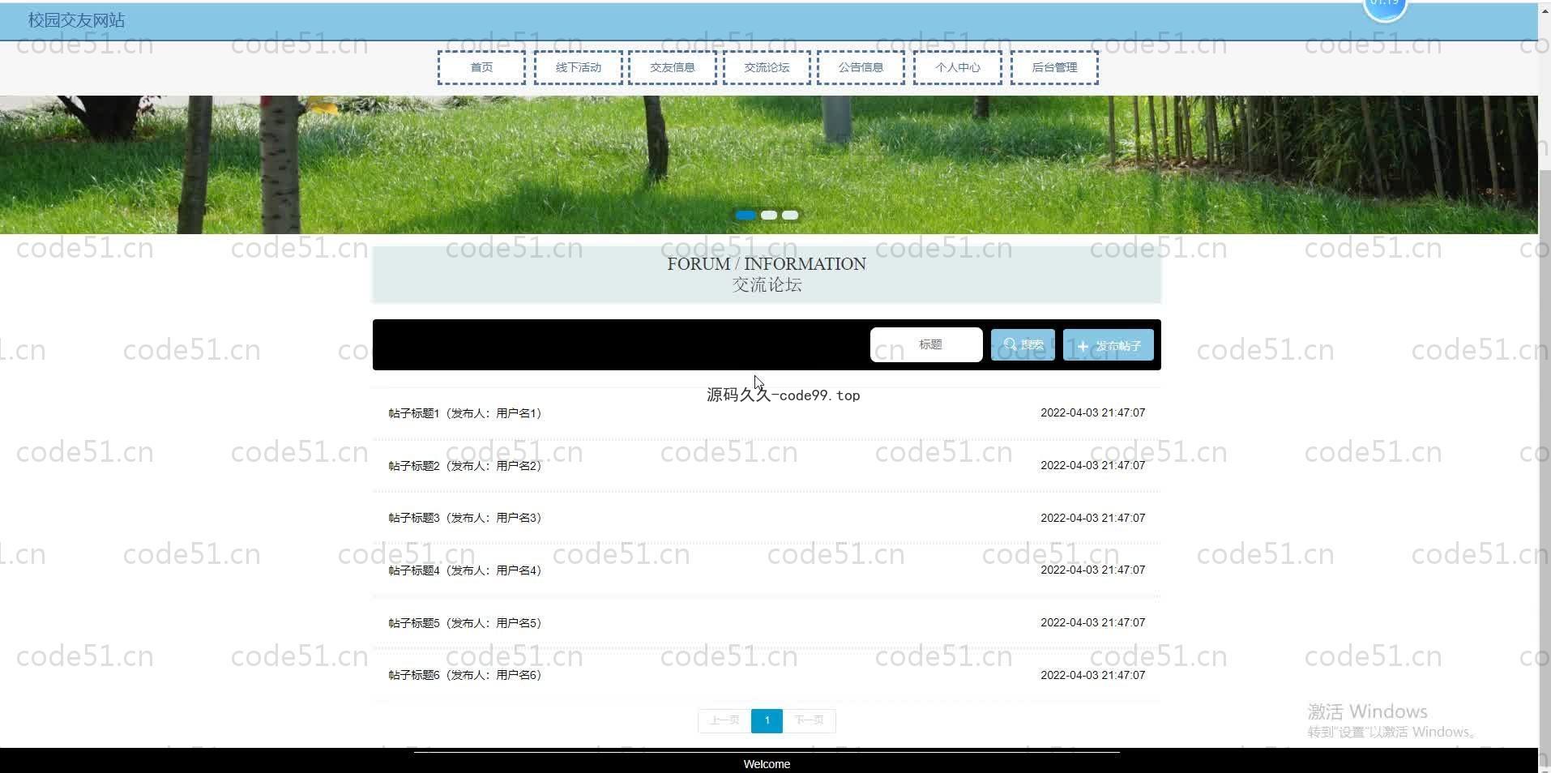Switch to the third carousel slide dot

click(790, 216)
